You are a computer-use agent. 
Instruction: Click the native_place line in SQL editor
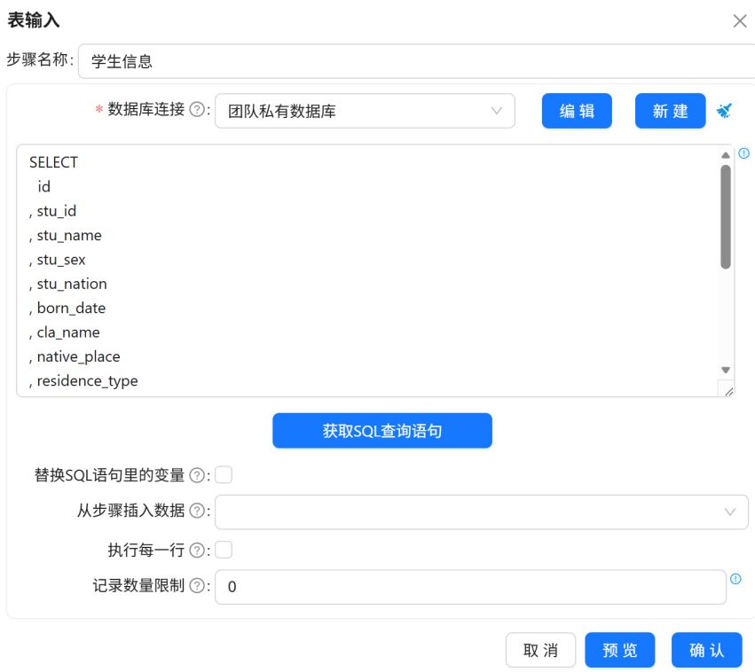tap(75, 356)
